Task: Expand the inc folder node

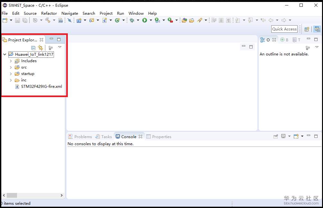Action: coord(11,80)
